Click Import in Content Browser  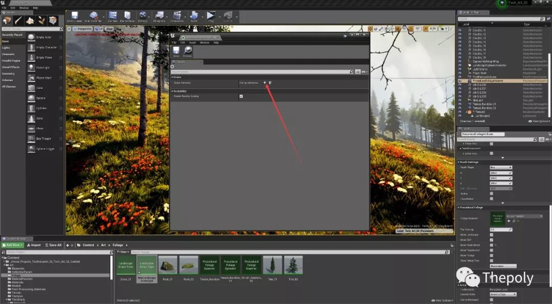tap(34, 245)
